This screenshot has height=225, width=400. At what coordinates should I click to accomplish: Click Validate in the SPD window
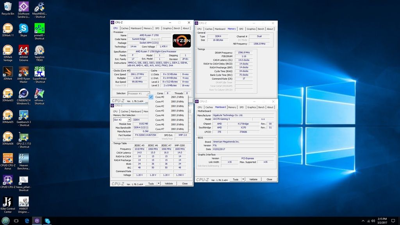tap(169, 184)
